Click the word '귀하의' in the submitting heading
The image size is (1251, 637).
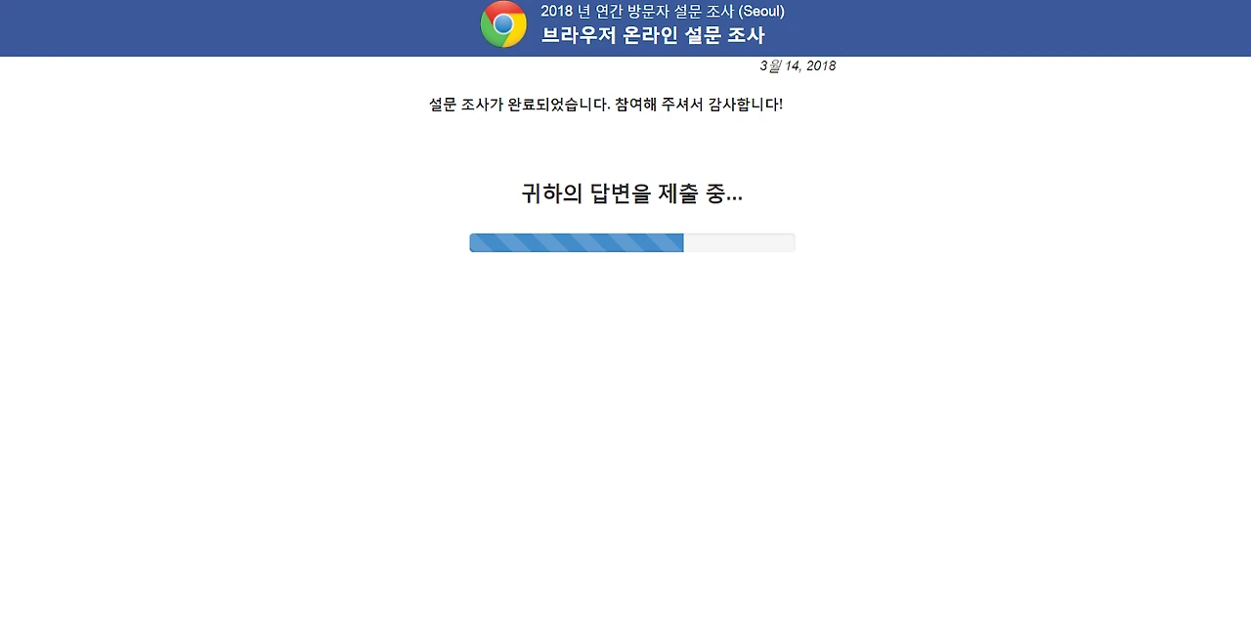tap(551, 193)
